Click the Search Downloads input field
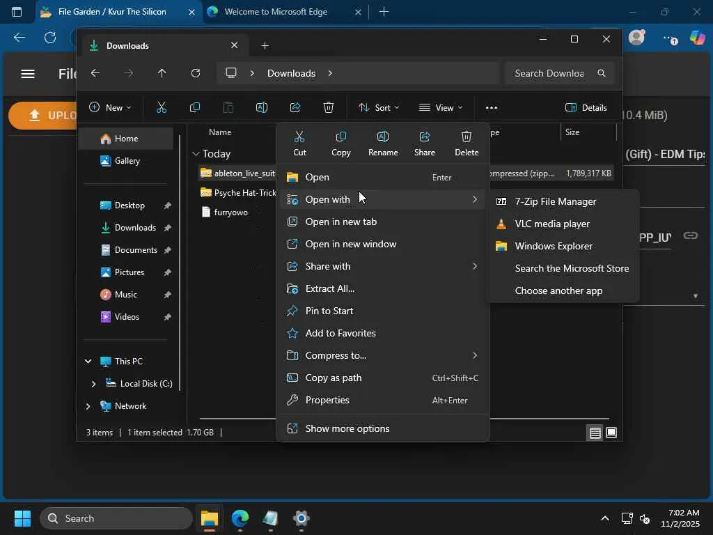This screenshot has width=713, height=535. click(549, 73)
